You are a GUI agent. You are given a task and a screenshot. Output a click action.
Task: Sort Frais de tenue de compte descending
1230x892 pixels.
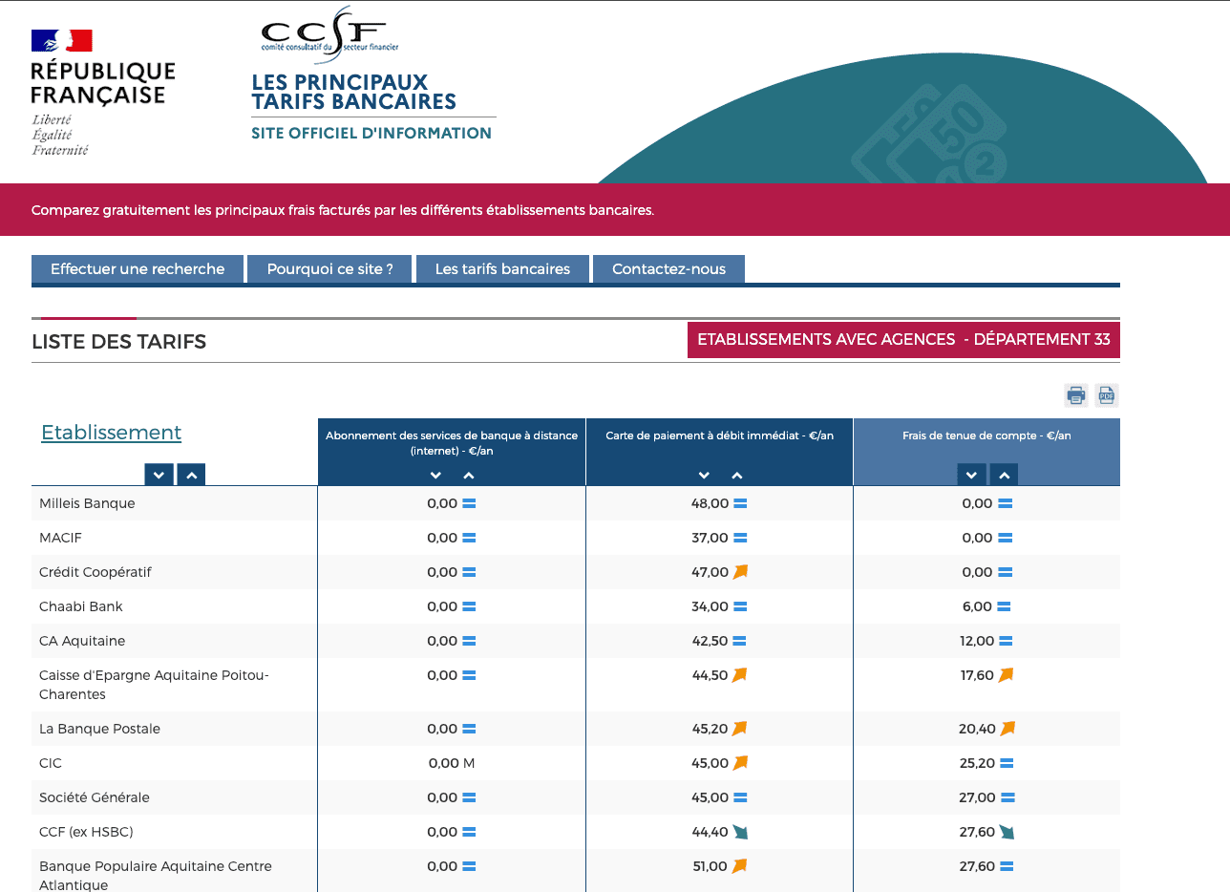pyautogui.click(x=971, y=475)
